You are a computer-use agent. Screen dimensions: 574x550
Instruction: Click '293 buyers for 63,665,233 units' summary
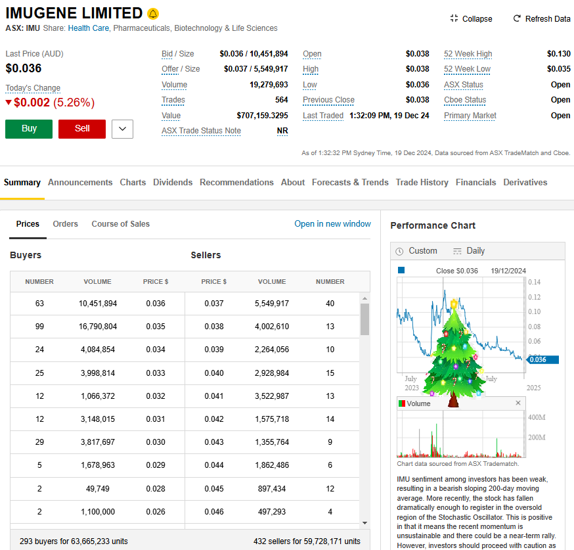(74, 541)
